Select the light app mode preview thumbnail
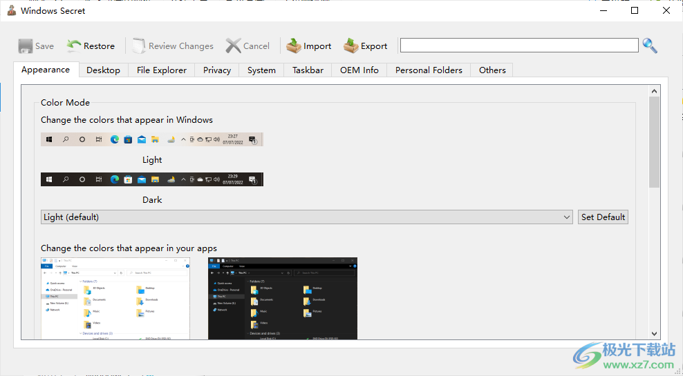 click(x=115, y=298)
